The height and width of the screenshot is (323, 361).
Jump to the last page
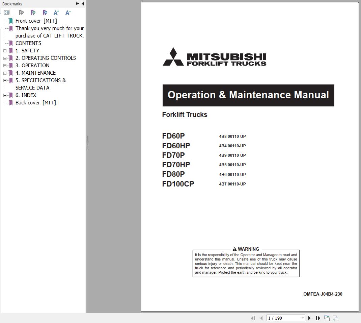tap(318, 318)
